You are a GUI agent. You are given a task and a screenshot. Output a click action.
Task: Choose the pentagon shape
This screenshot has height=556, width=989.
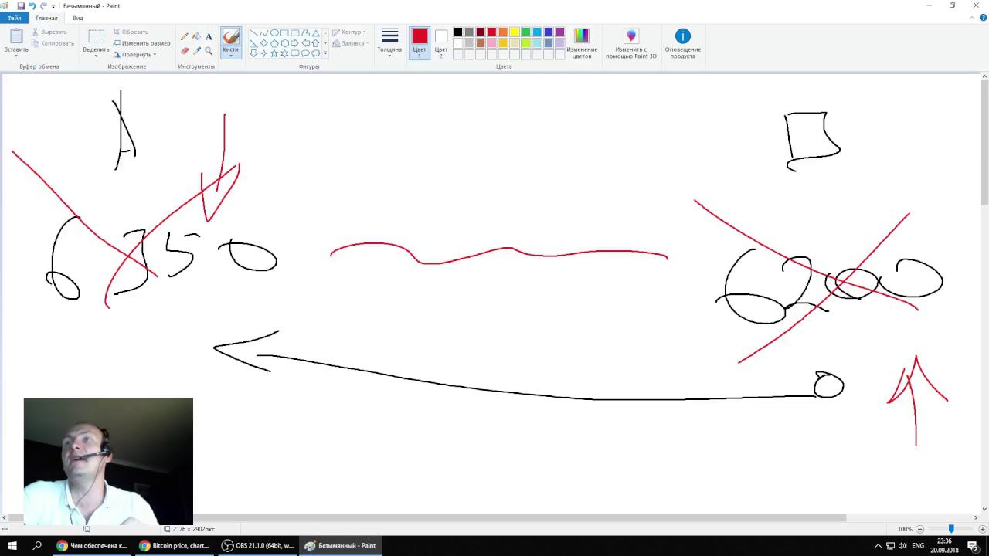[274, 43]
